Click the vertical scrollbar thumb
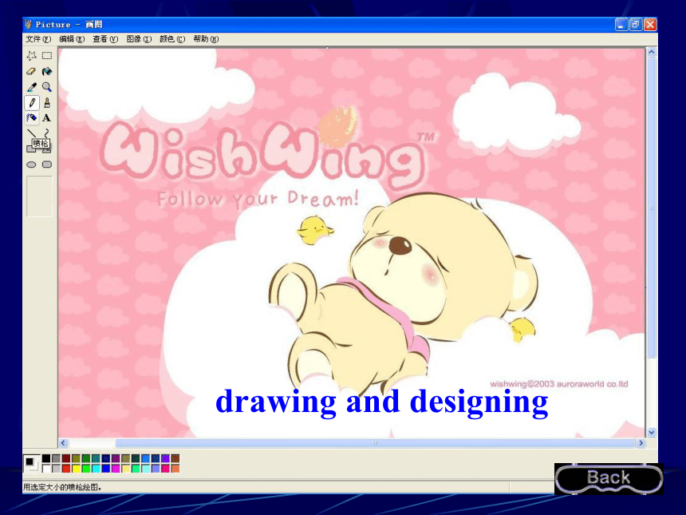686x515 pixels. (651, 208)
